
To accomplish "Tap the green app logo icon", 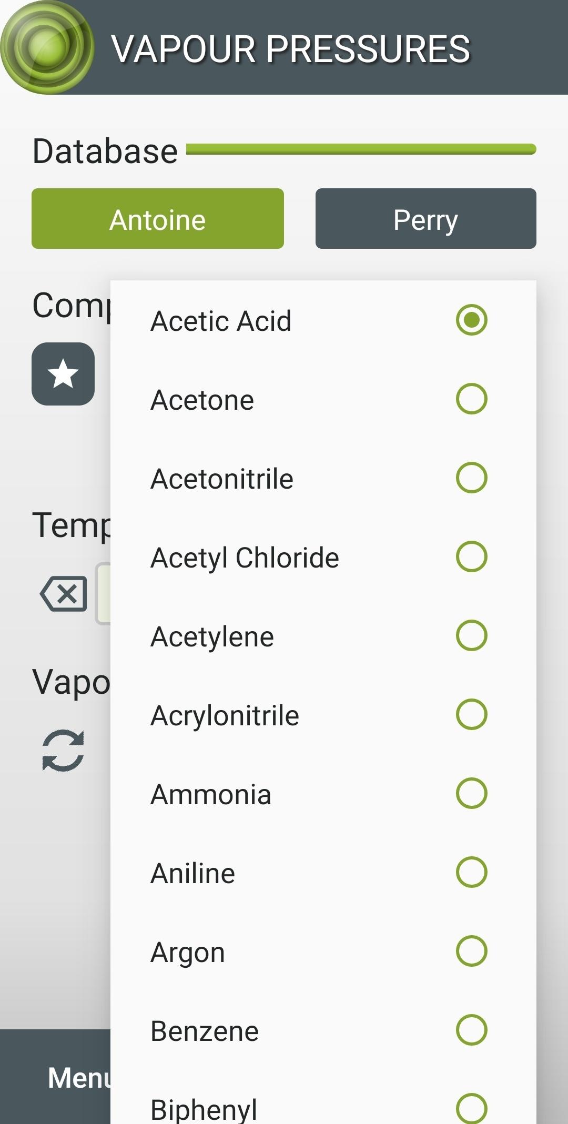I will pos(47,47).
